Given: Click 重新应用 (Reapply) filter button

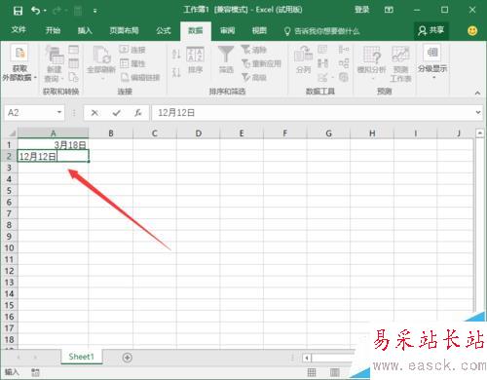Looking at the screenshot, I should point(261,63).
